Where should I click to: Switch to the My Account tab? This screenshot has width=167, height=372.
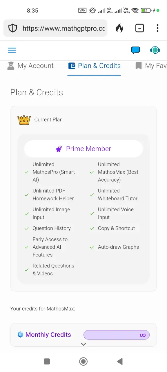point(30,66)
